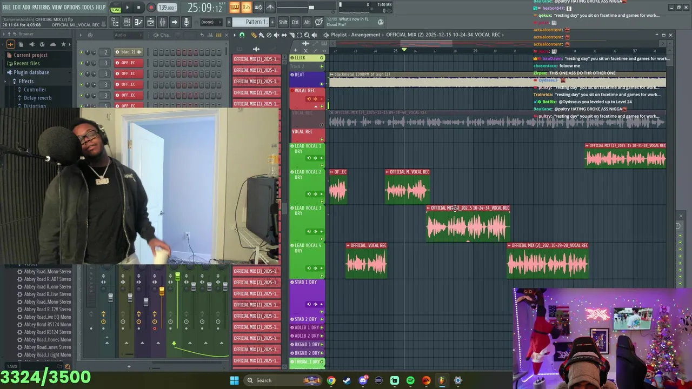Mute the BEAT track via its LED
692x389 pixels.
[x=322, y=84]
